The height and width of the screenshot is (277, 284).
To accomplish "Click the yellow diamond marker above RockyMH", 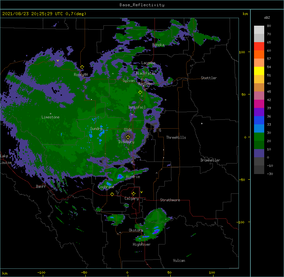I will point(82,67).
